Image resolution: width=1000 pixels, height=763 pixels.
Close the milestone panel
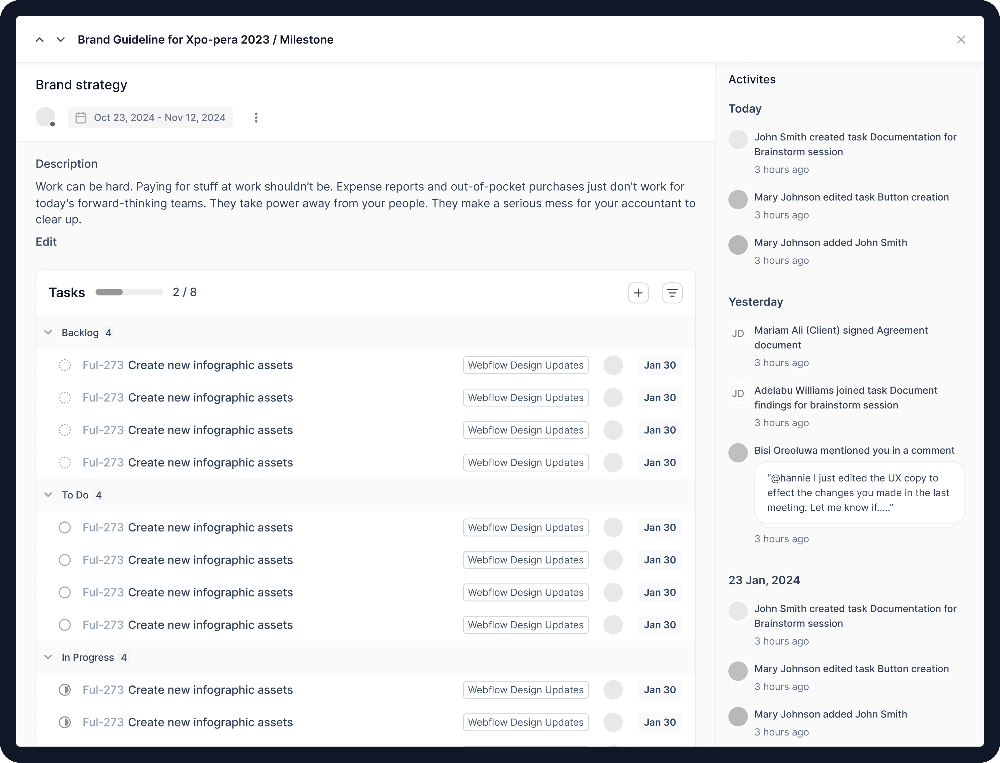coord(961,40)
